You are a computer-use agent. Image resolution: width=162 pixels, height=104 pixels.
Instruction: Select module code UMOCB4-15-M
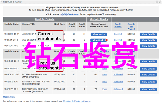[x=12, y=34]
